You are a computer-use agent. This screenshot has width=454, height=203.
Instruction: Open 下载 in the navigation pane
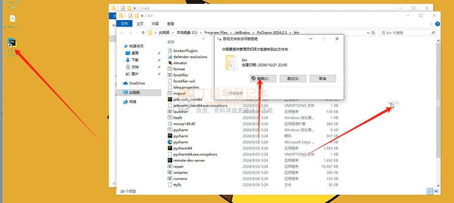135,60
